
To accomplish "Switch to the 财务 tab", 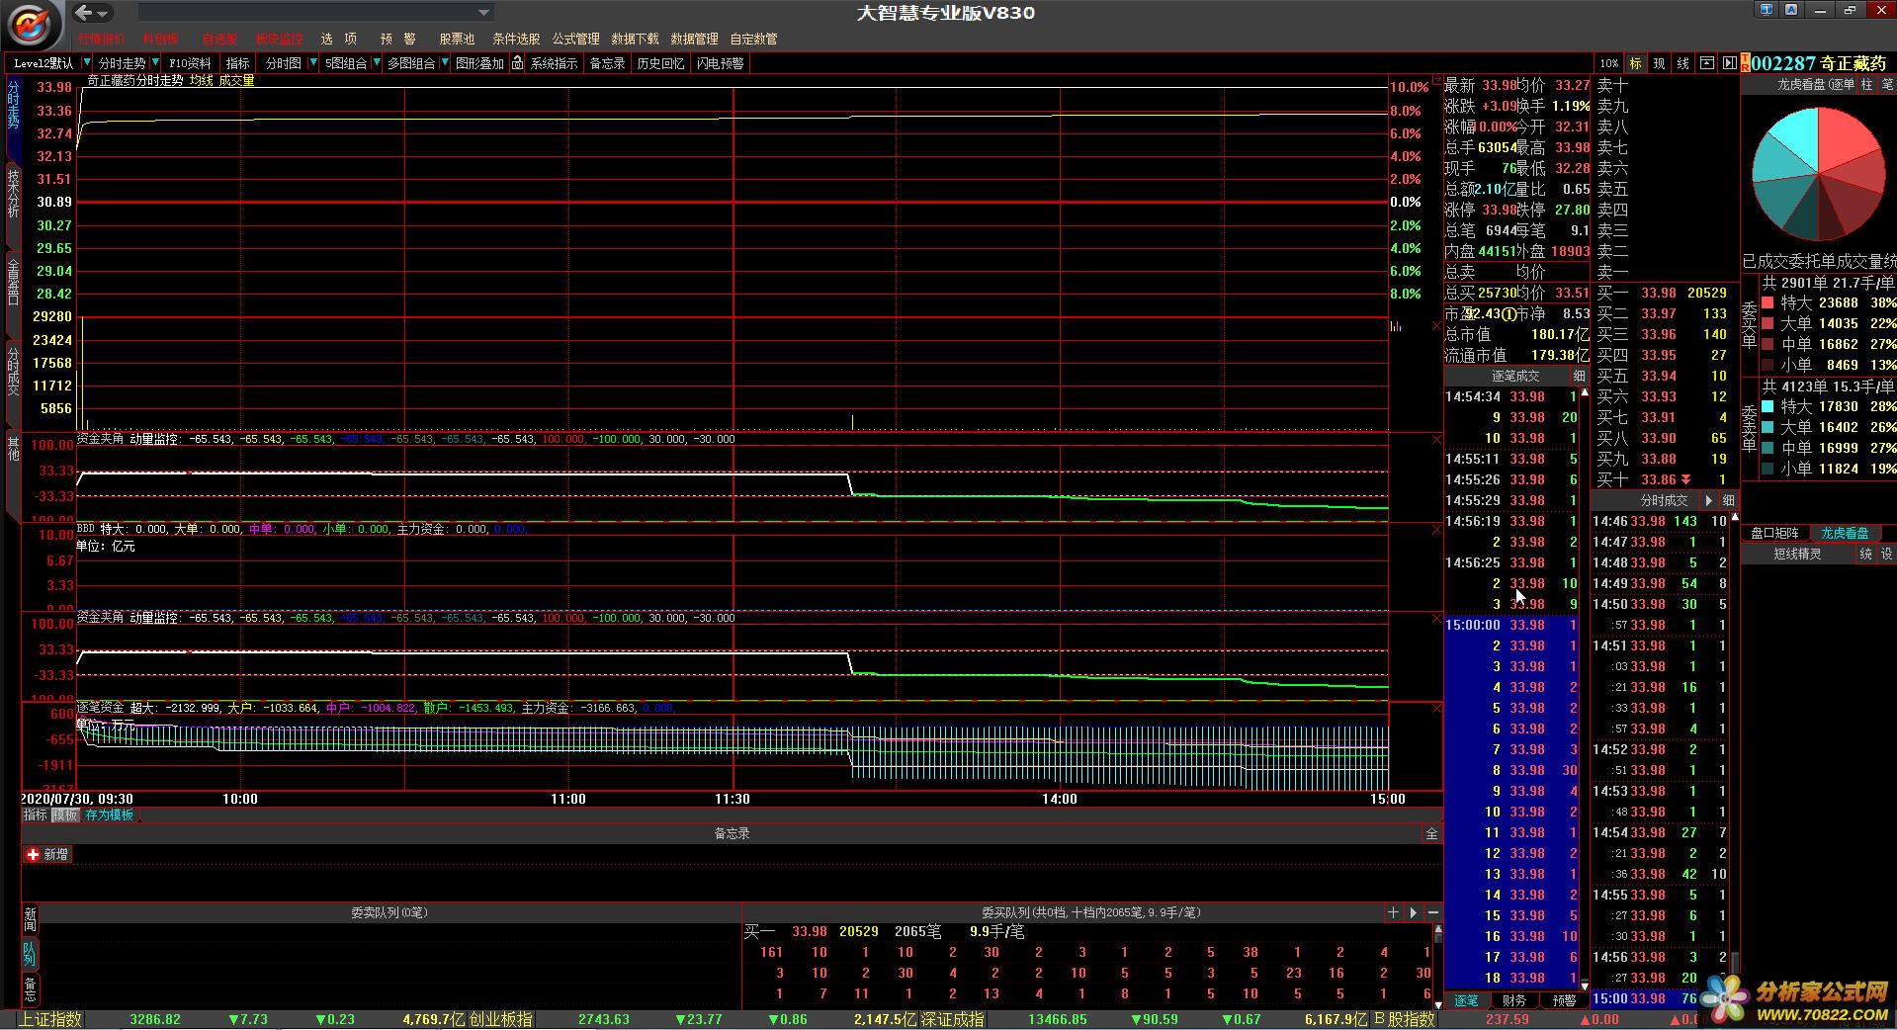I will (x=1513, y=1000).
